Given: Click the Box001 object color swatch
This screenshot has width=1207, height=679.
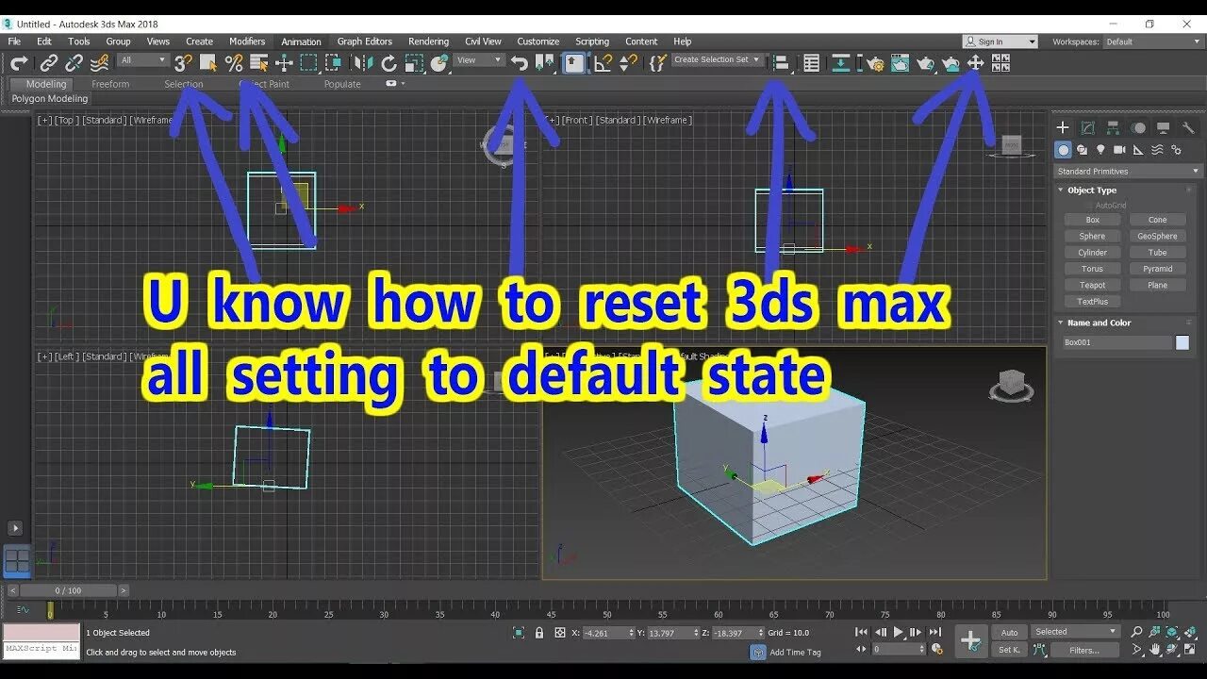Looking at the screenshot, I should point(1182,342).
